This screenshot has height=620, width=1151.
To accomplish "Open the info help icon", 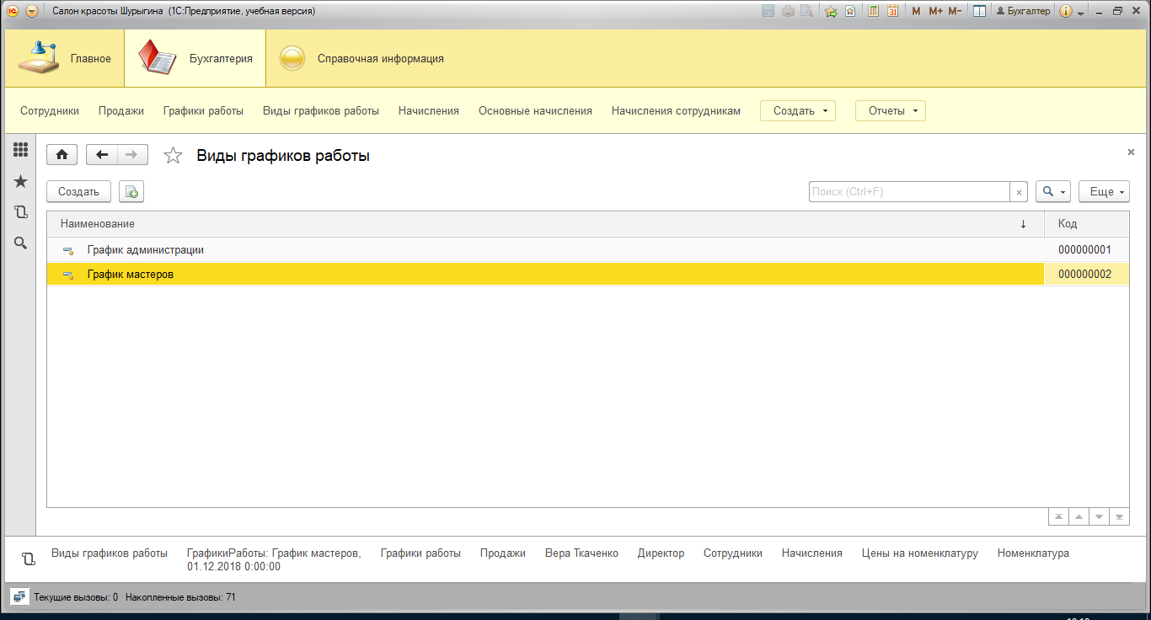I will [1066, 11].
